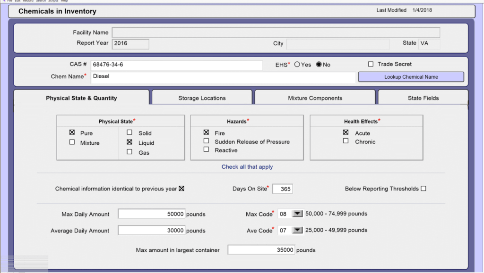Screen dimensions: 484x273
Task: Click into the Facility Name field
Action: point(276,33)
